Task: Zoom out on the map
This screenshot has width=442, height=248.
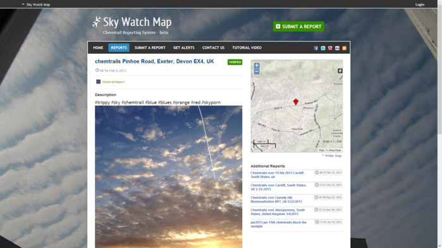Action: [257, 71]
